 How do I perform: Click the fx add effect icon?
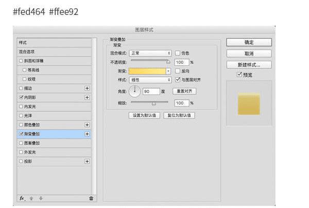click(22, 198)
